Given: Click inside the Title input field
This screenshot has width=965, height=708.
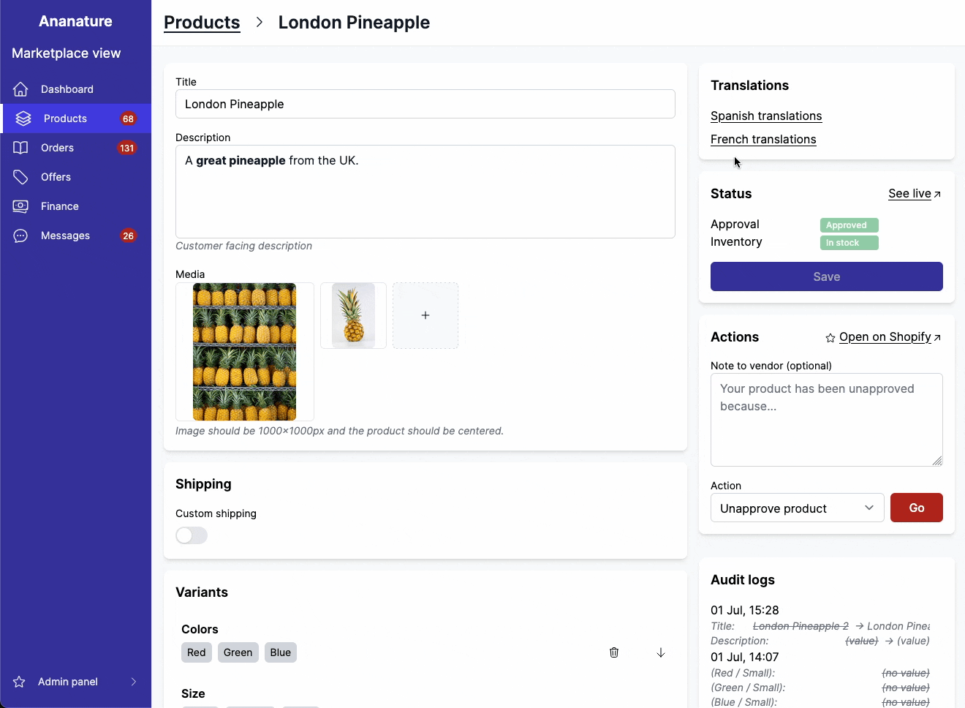Looking at the screenshot, I should pos(425,104).
